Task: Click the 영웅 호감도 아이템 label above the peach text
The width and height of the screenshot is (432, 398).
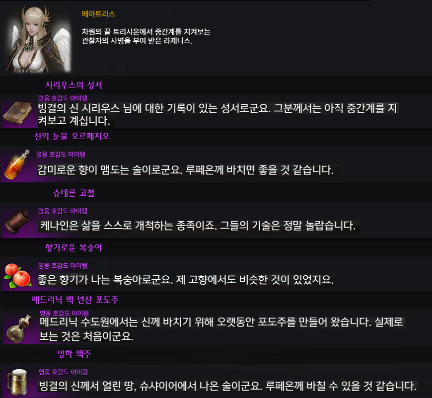Action: [x=63, y=265]
